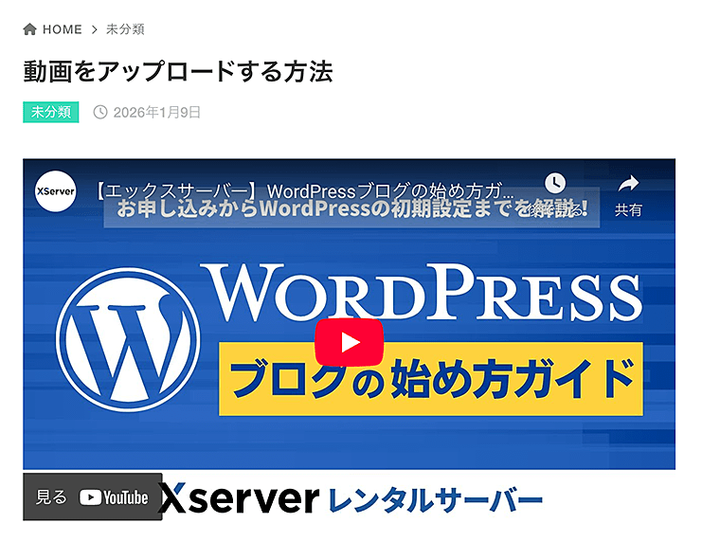Click the home icon in breadcrumb
The height and width of the screenshot is (559, 720).
click(x=30, y=29)
